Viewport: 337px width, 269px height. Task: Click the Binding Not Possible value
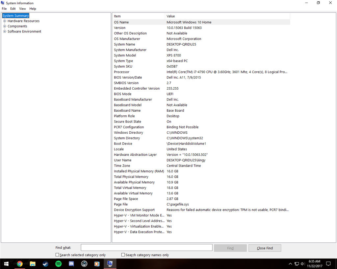tap(182, 127)
